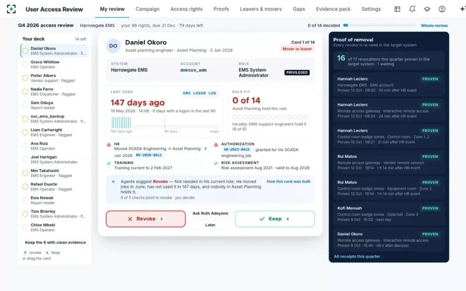Go to the Access rights tab
This screenshot has width=466, height=291.
click(x=186, y=9)
